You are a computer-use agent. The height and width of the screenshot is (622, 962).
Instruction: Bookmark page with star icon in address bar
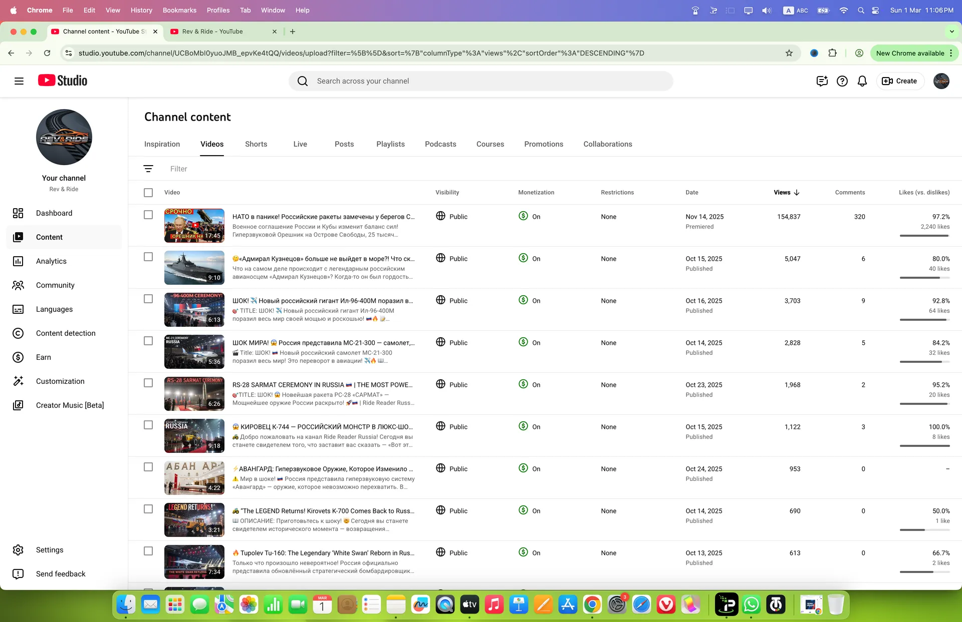(789, 53)
